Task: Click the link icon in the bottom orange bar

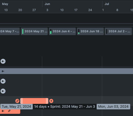Action: (9, 111)
